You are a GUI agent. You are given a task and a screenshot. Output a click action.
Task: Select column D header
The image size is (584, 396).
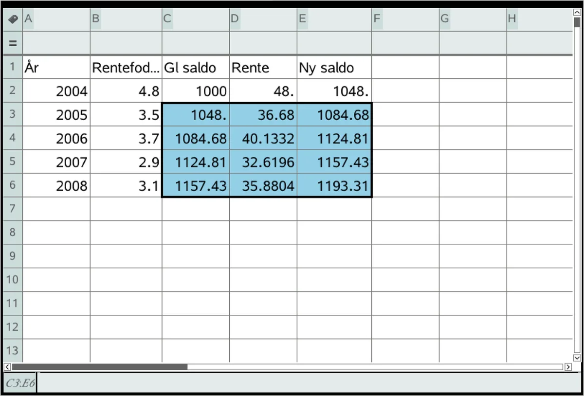click(263, 19)
